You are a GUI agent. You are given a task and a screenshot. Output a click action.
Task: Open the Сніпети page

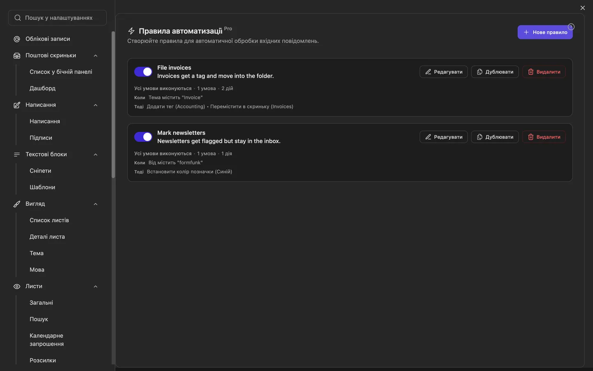(x=40, y=171)
